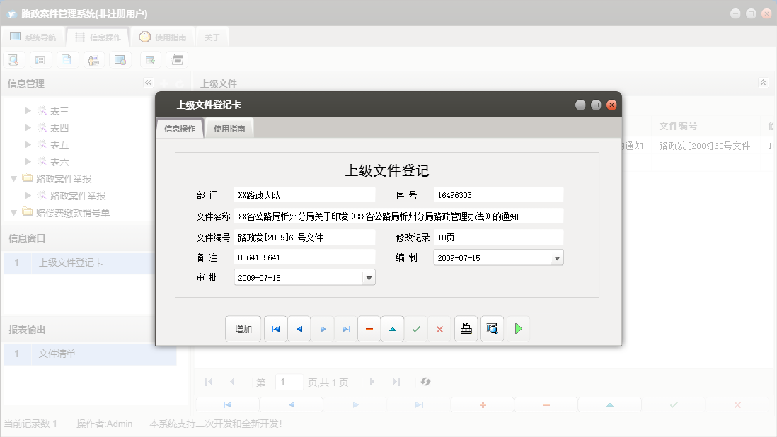Image resolution: width=777 pixels, height=437 pixels.
Task: Click the 增加 button to add a record
Action: [x=243, y=328]
